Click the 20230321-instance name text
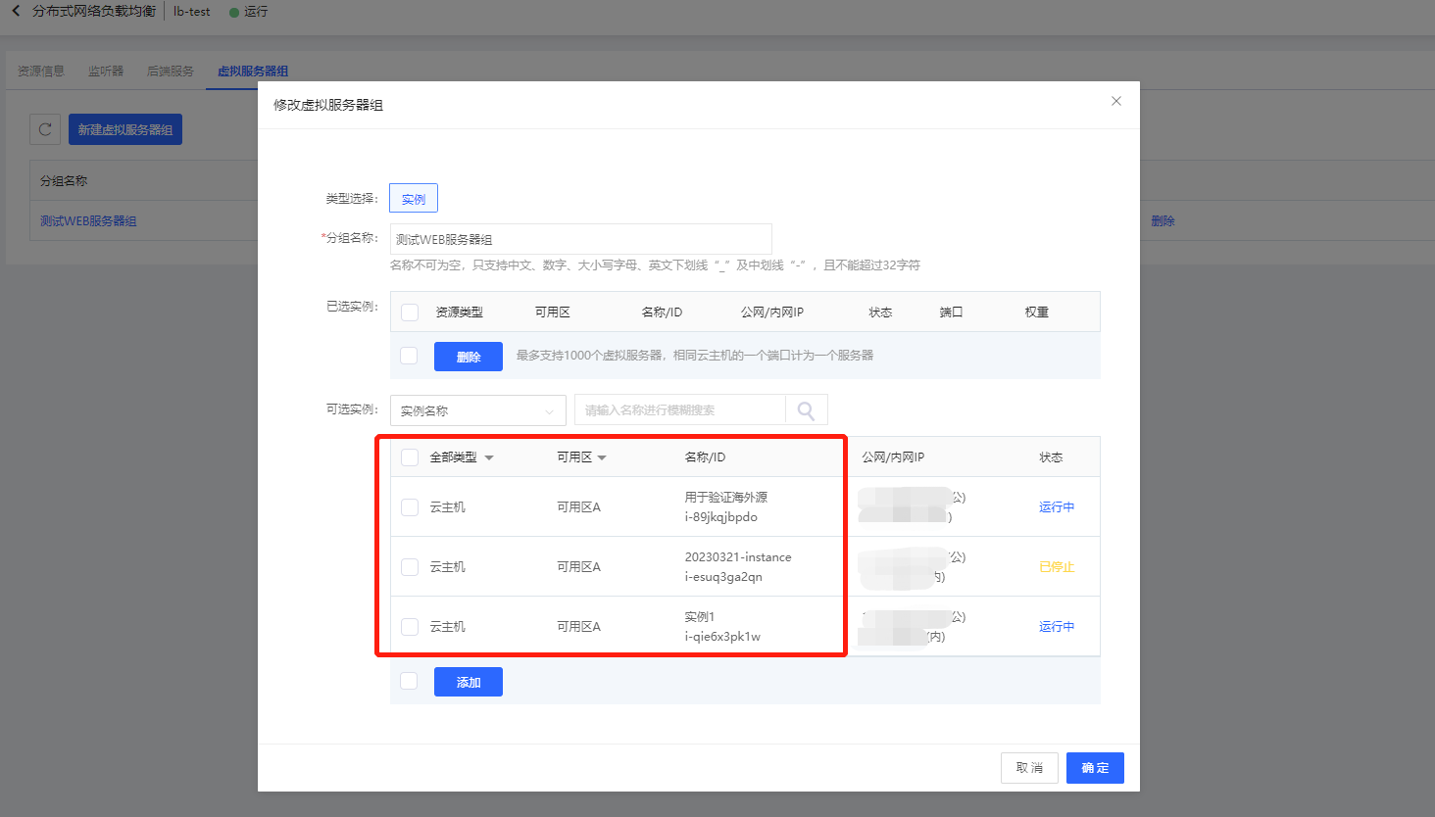The width and height of the screenshot is (1435, 817). point(738,557)
